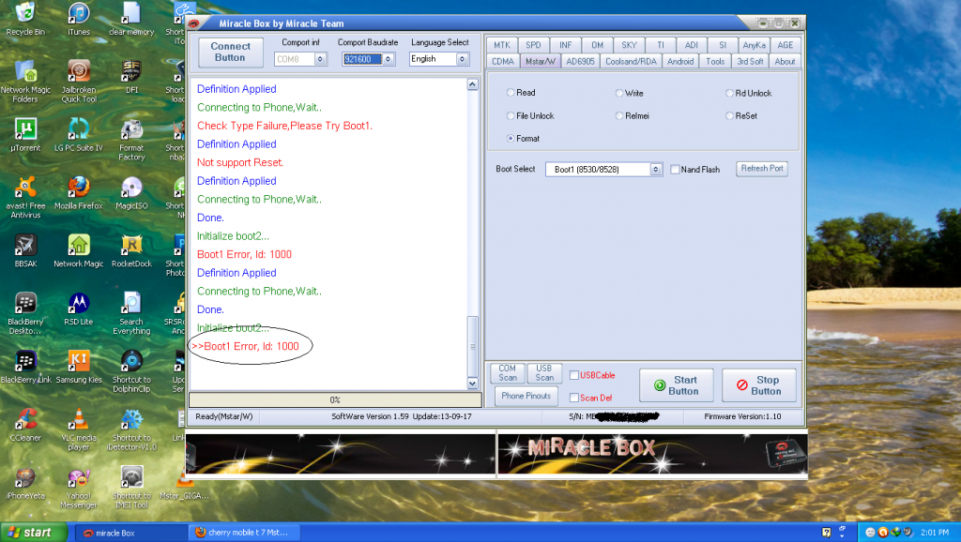Click the Refresh Port button

(x=761, y=169)
